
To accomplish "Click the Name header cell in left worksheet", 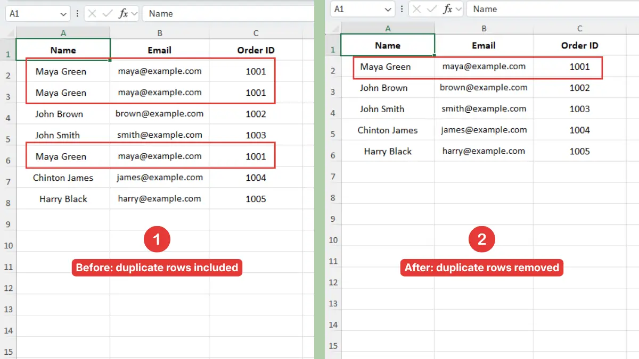I will coord(63,50).
